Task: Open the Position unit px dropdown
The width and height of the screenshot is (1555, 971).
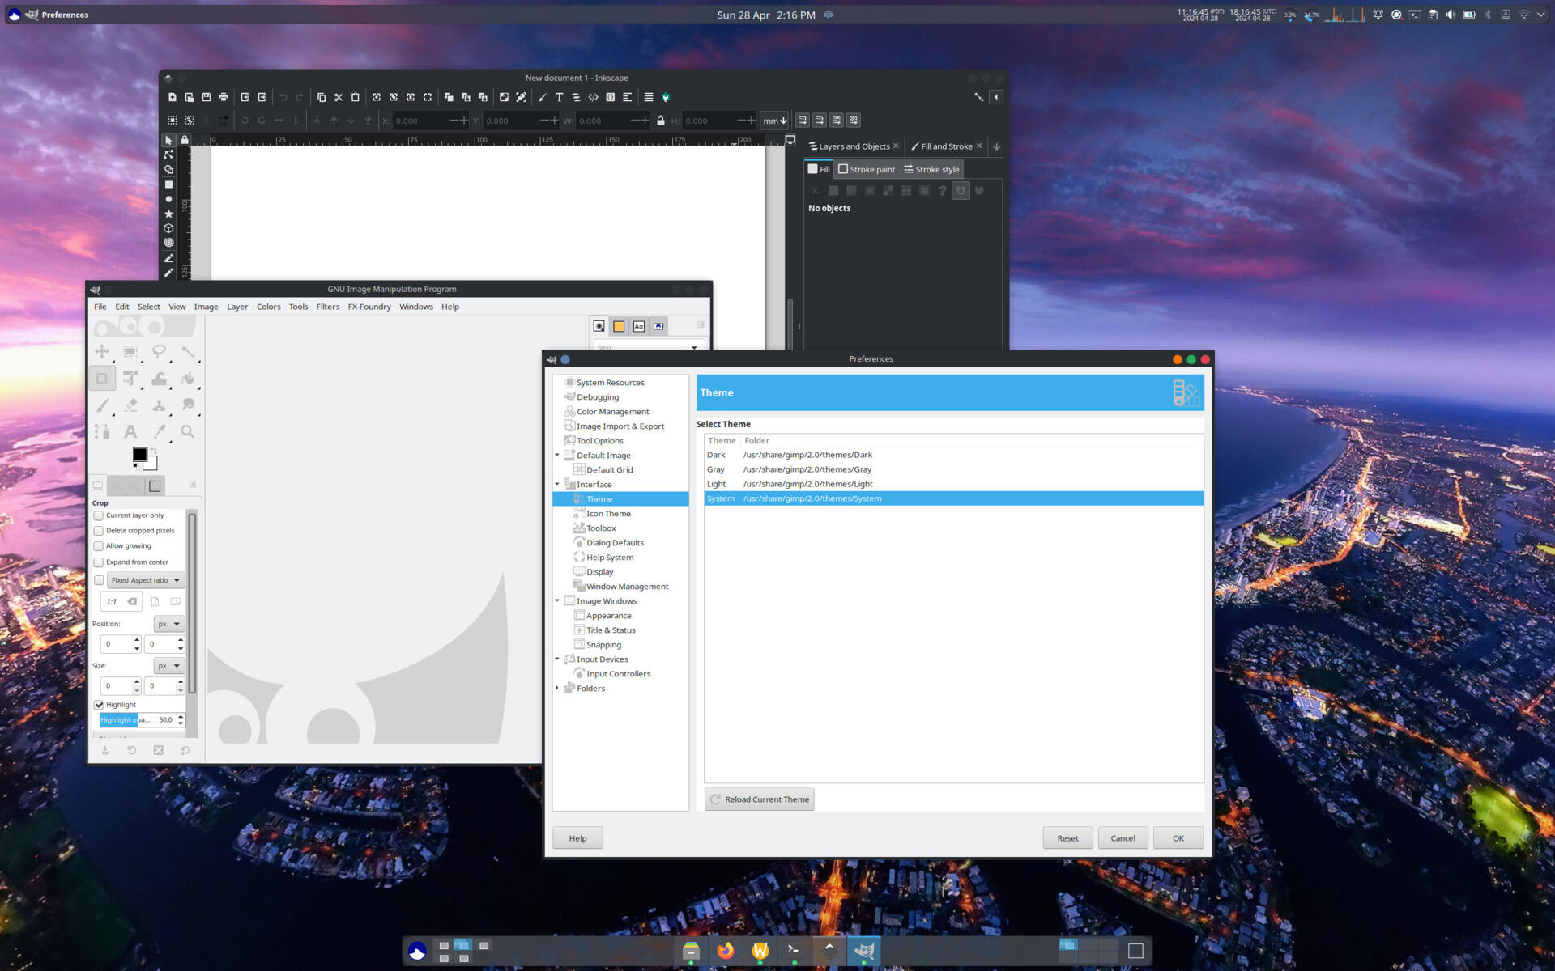Action: 169,624
